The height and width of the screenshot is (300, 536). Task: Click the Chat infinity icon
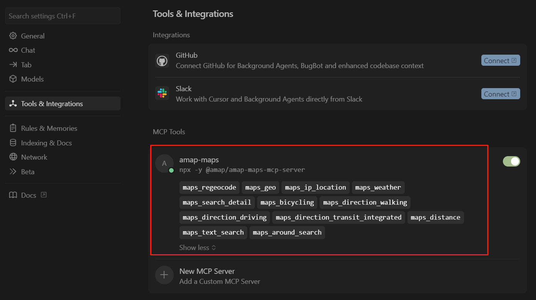point(13,50)
